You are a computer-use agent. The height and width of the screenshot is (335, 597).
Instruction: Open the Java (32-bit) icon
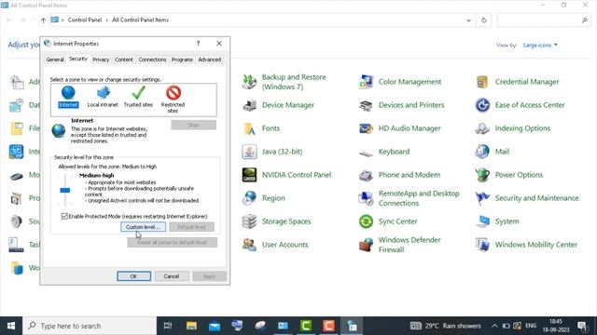coord(249,152)
